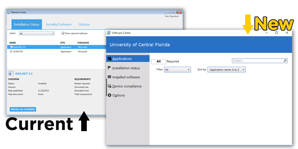Select the ADO.NET 3.5 list row

tap(57, 47)
